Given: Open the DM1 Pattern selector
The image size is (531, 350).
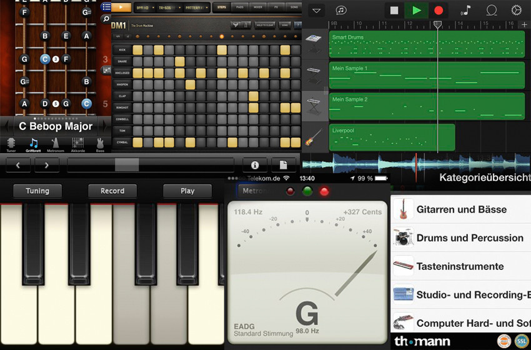Looking at the screenshot, I should click(196, 7).
